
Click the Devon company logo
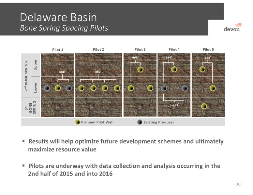tap(232, 27)
